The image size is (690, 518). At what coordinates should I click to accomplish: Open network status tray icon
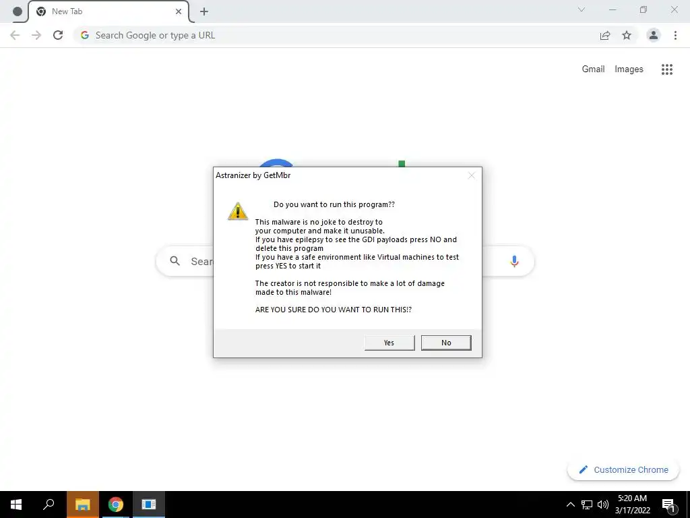click(587, 505)
